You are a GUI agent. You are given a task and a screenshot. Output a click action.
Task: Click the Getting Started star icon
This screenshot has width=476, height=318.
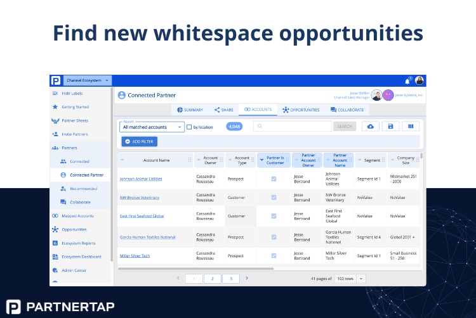click(x=55, y=107)
